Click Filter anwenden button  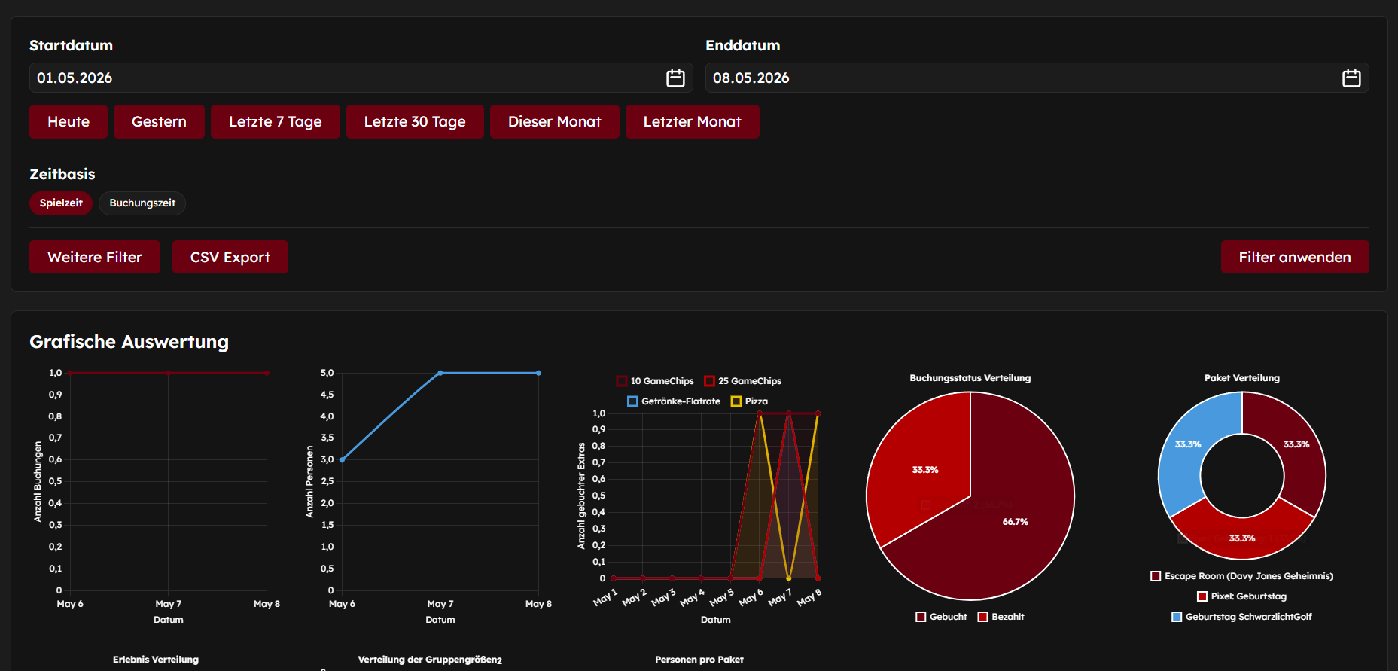(x=1295, y=257)
